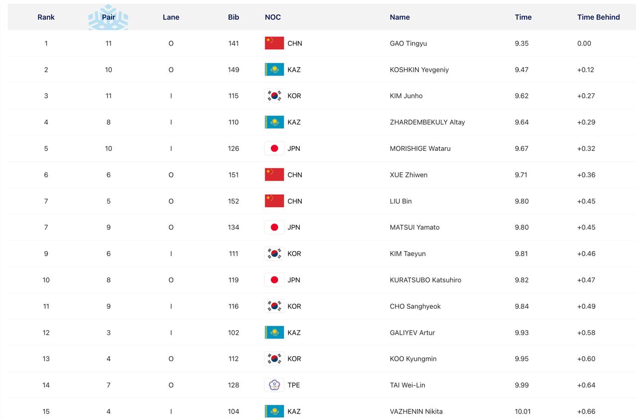
Task: Open ZHARDEMBEKULY Altay's athlete name
Action: coord(427,122)
